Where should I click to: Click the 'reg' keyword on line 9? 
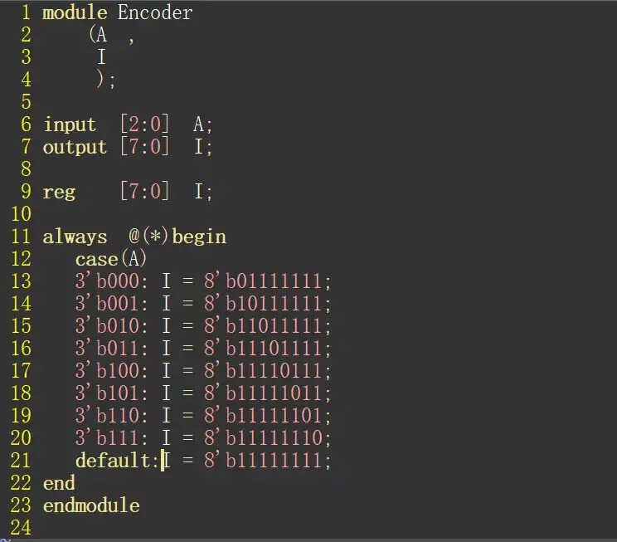pos(59,193)
